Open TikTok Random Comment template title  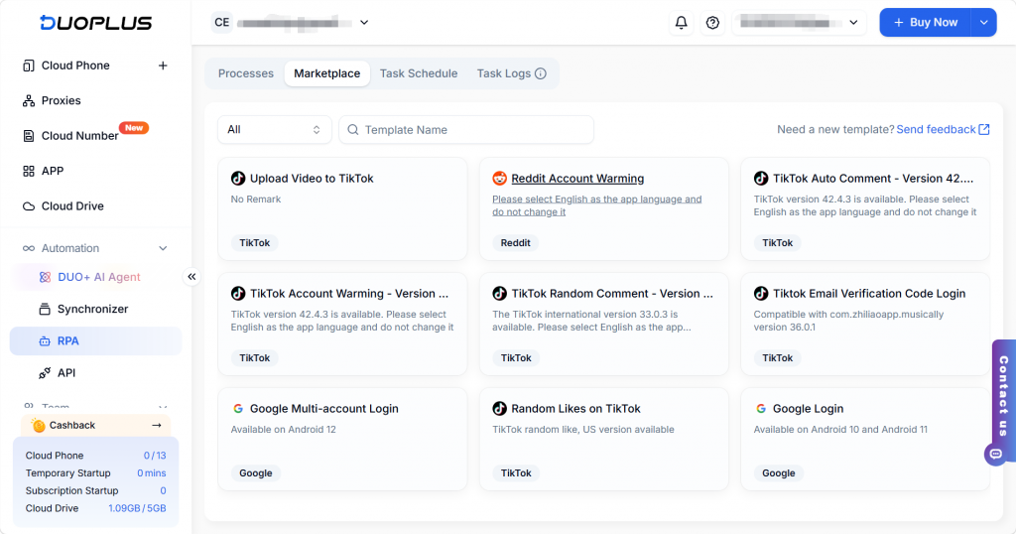coord(612,294)
